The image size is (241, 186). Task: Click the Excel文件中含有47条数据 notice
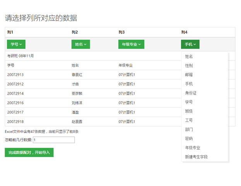click(x=42, y=132)
